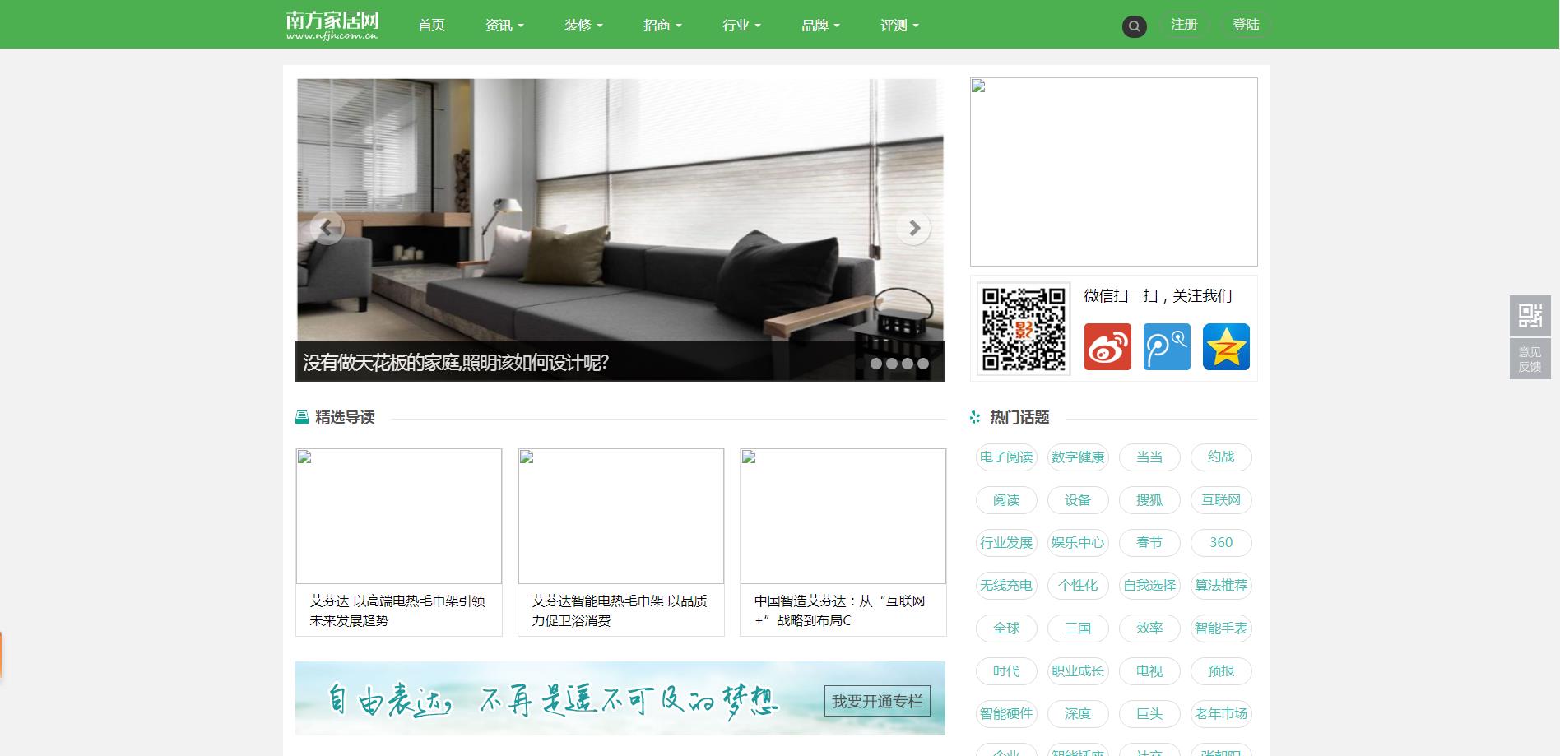Select the 老年市场 topic tag
This screenshot has height=756, width=1560.
(1221, 714)
